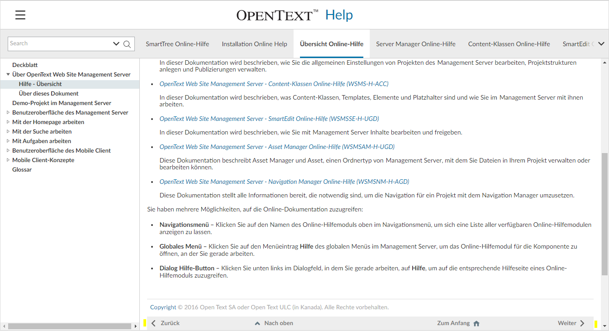
Task: Collapse the Über OpenText Web Site Management Server node
Action: click(x=8, y=74)
